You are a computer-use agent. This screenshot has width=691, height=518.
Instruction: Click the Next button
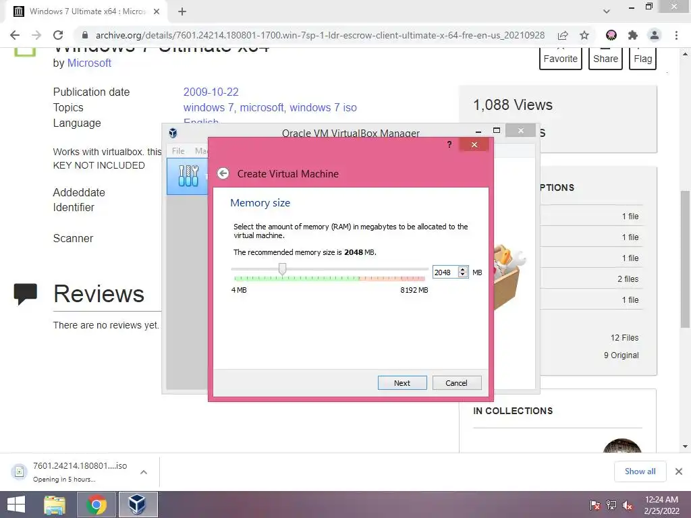click(x=402, y=383)
